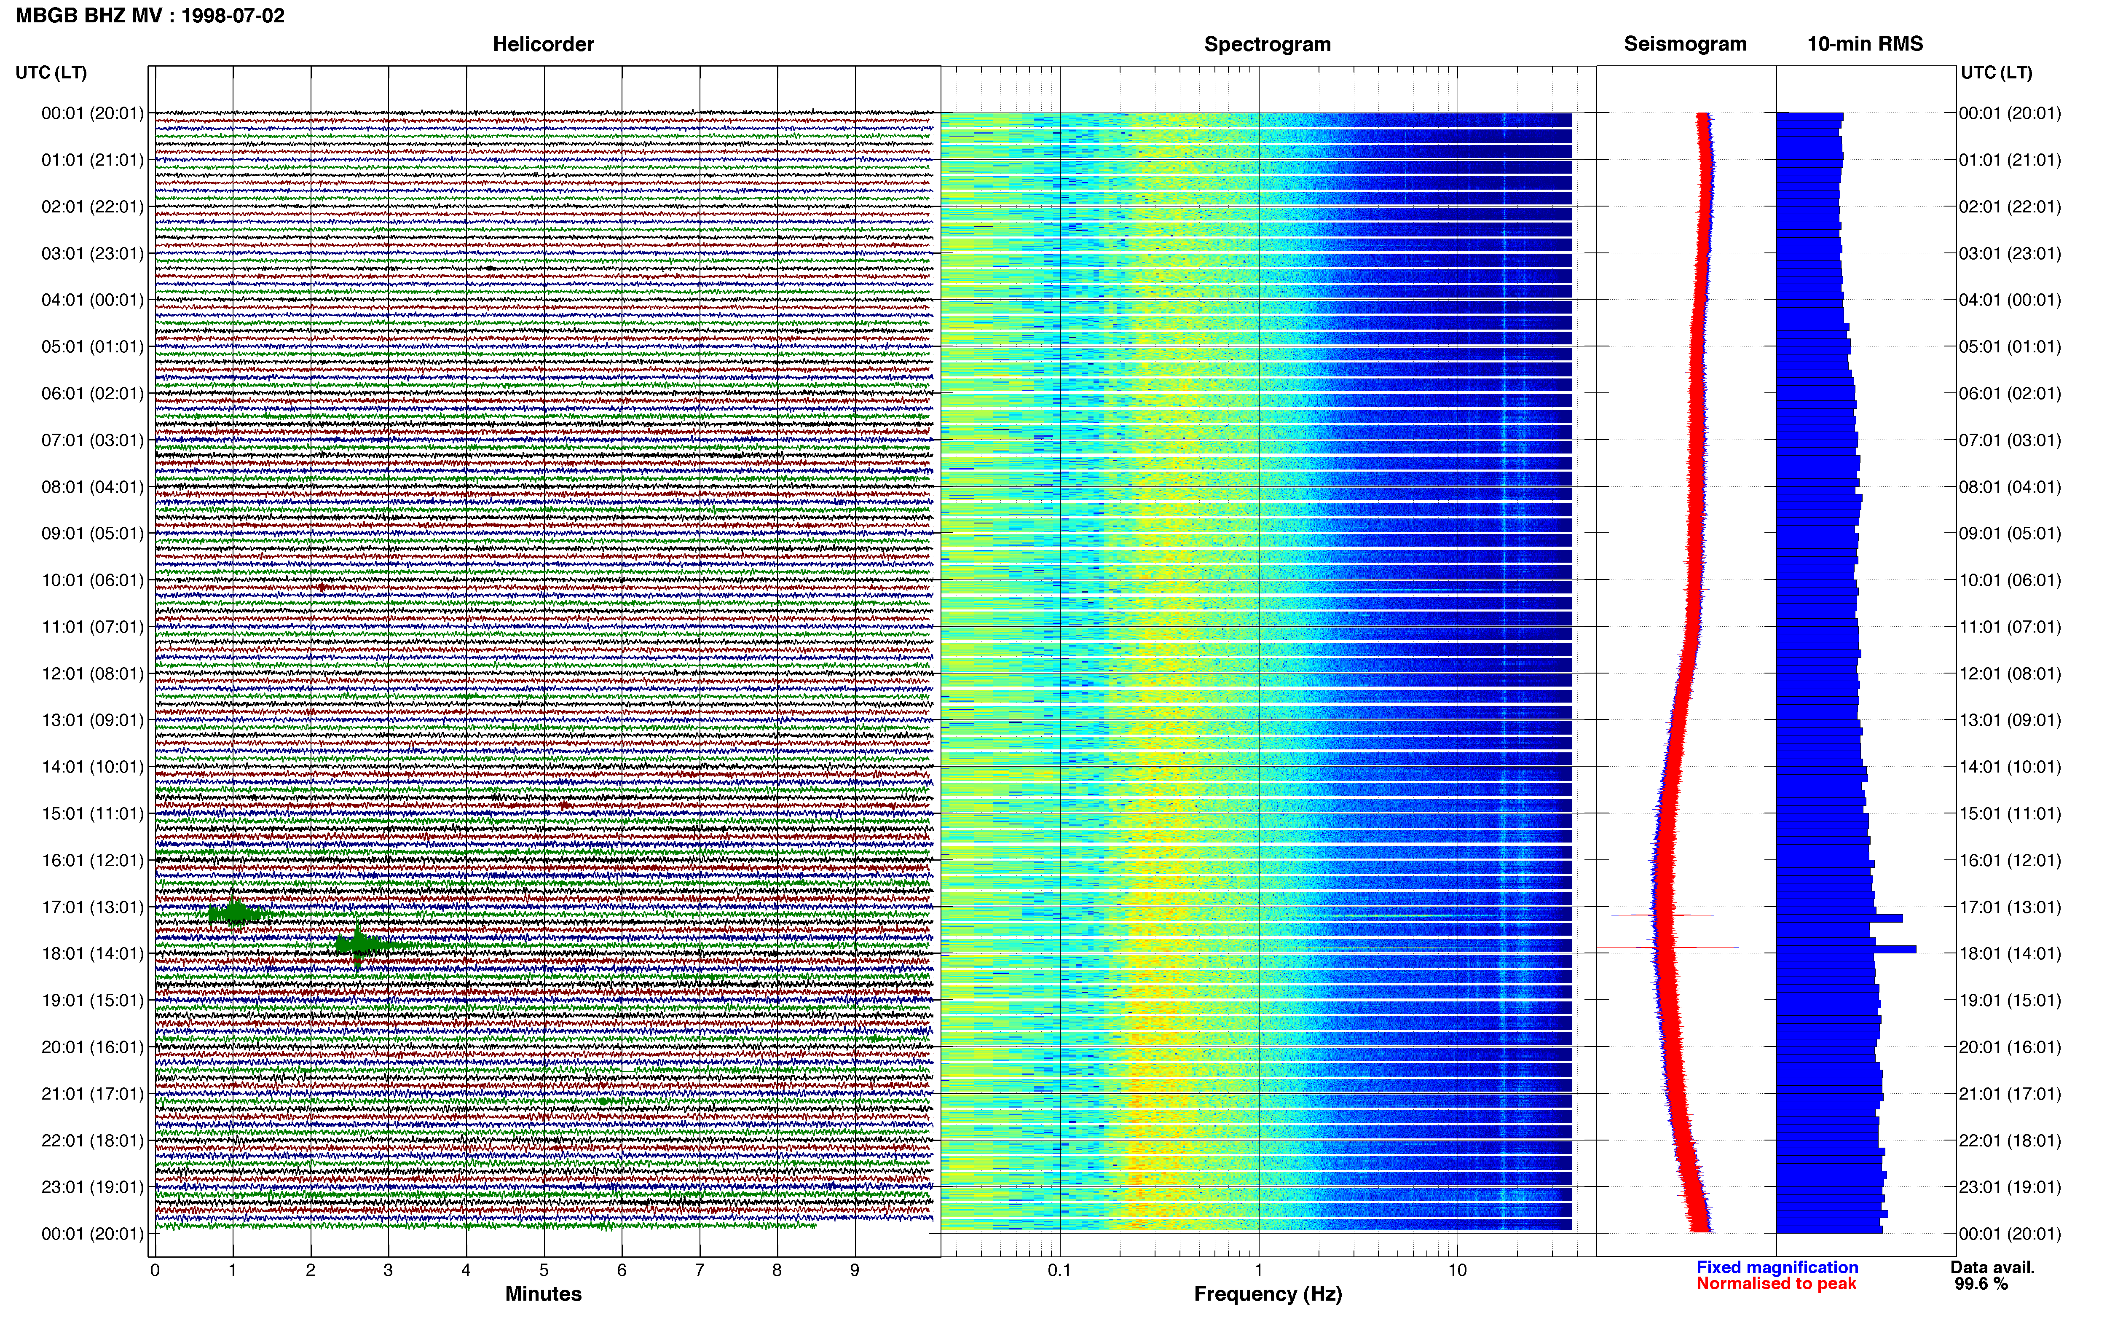Screen dimensions: 2115x1323
Task: Click the Seismogram panel heading
Action: point(1686,45)
